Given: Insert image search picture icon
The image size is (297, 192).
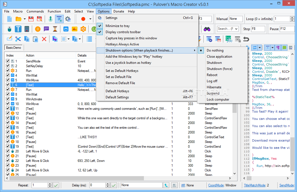Looking at the screenshot, I should [74, 29].
